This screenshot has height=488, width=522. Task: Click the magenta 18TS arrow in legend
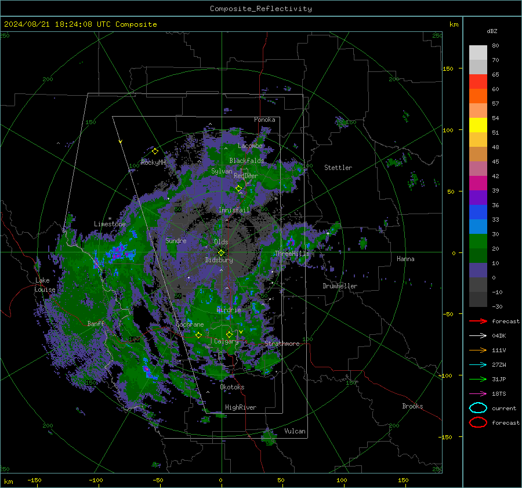pos(478,393)
